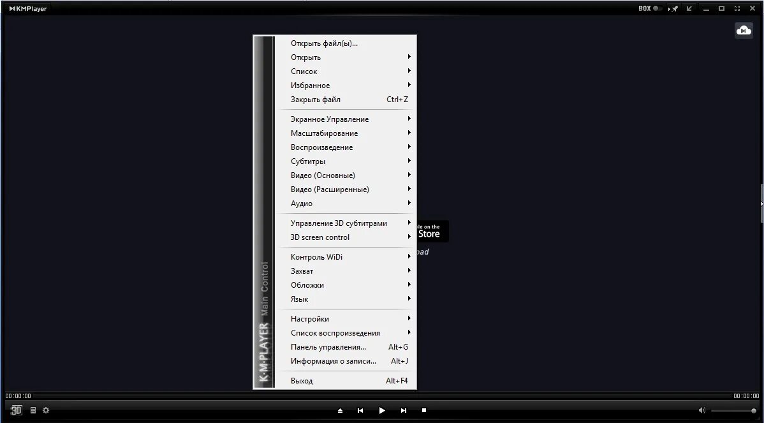The width and height of the screenshot is (764, 423).
Task: Expand 'Масштабирование' submenu
Action: (x=346, y=133)
